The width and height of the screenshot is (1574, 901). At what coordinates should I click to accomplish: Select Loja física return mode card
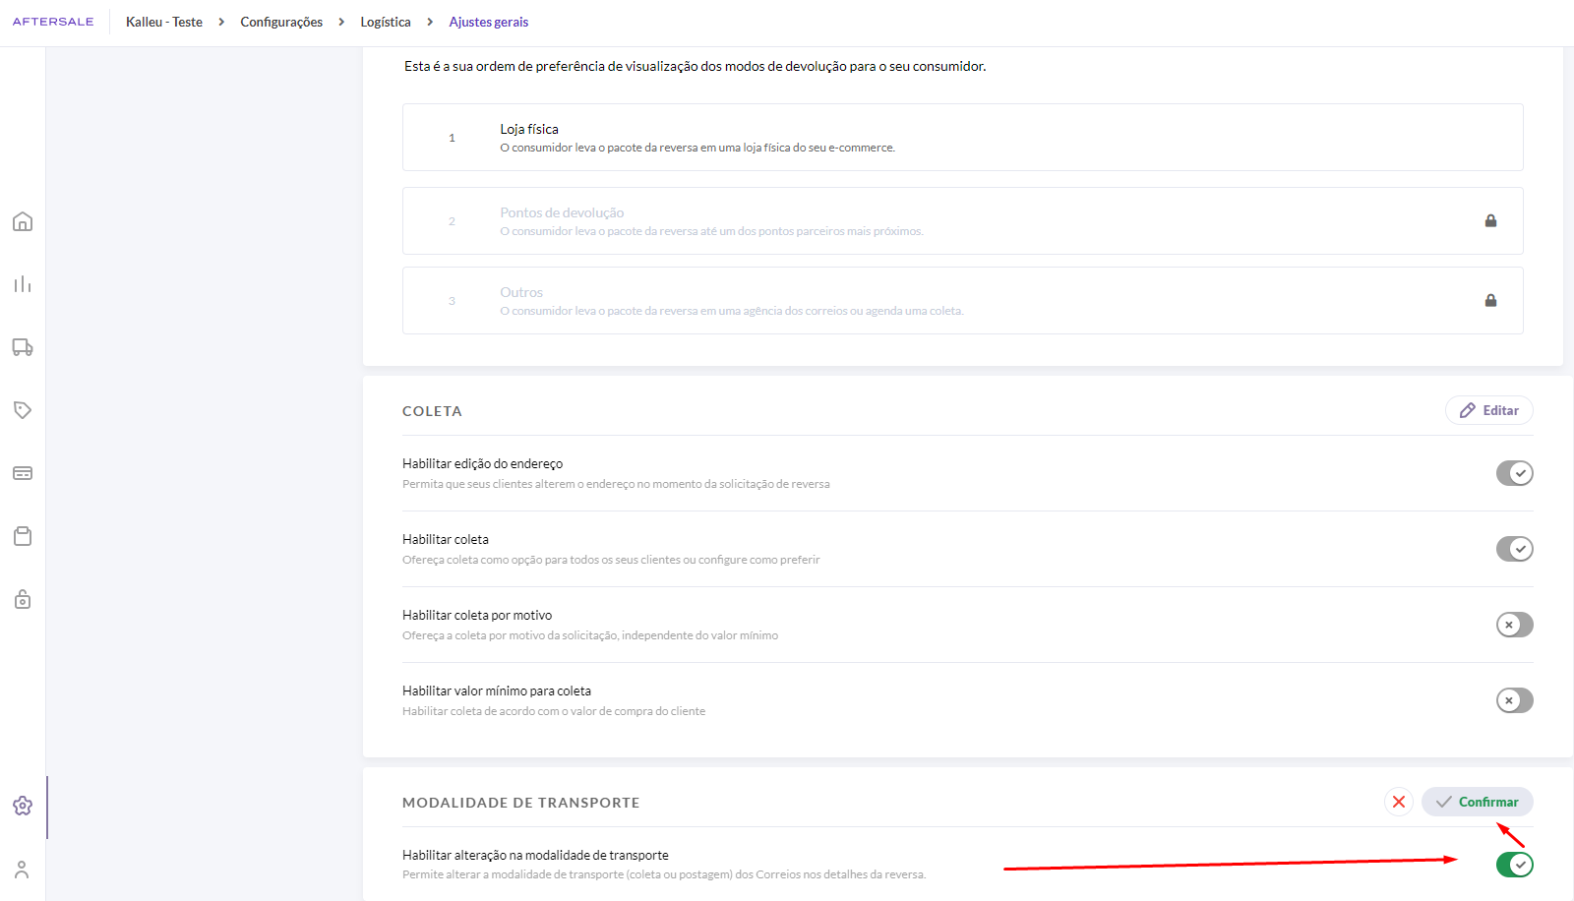[963, 137]
